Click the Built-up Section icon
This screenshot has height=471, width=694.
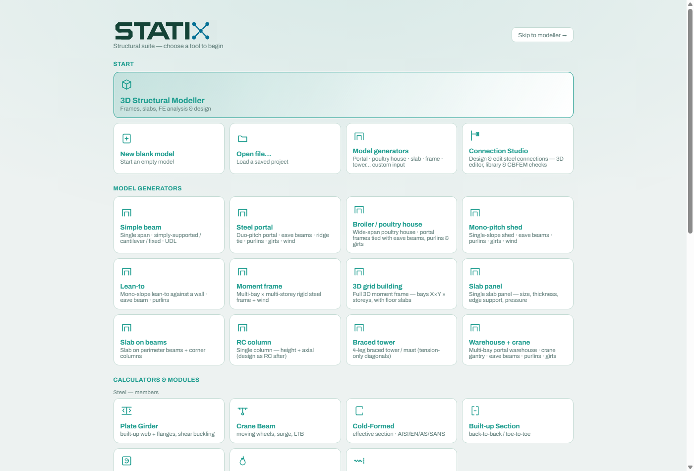(475, 411)
